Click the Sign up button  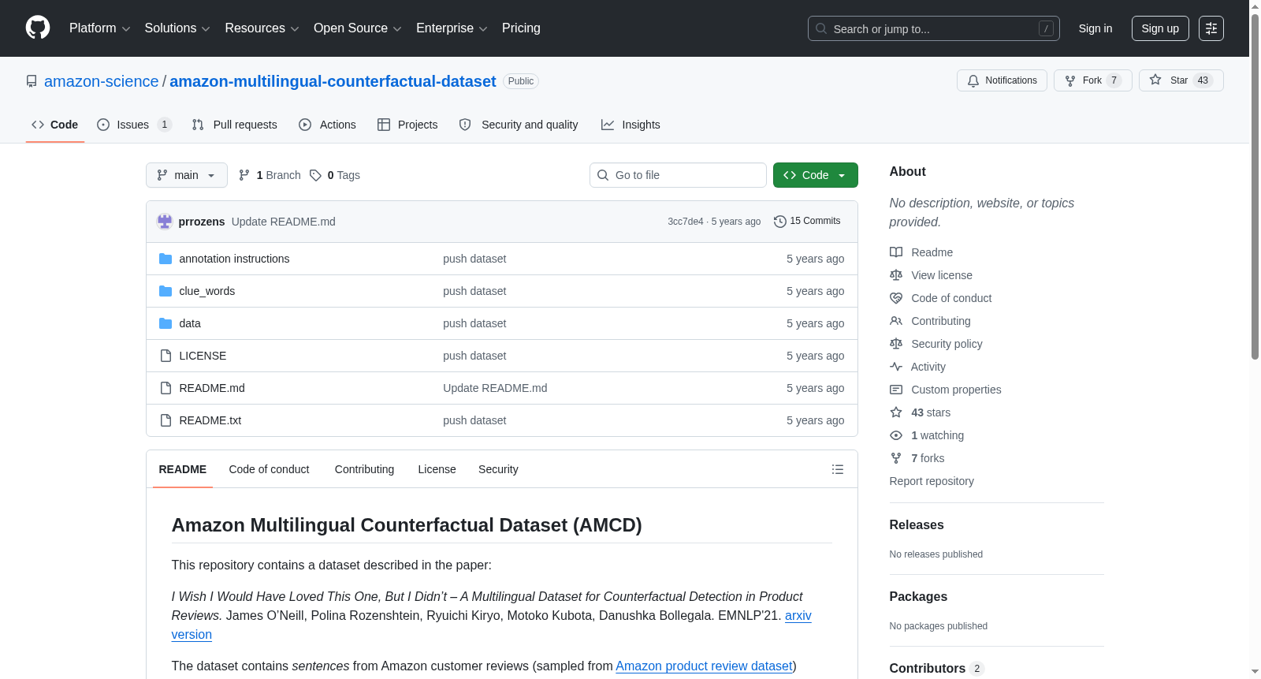coord(1160,28)
